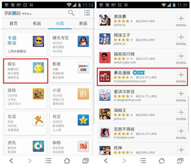The height and width of the screenshot is (168, 191).
Task: Switch to the 名站 tab
Action: tap(37, 23)
